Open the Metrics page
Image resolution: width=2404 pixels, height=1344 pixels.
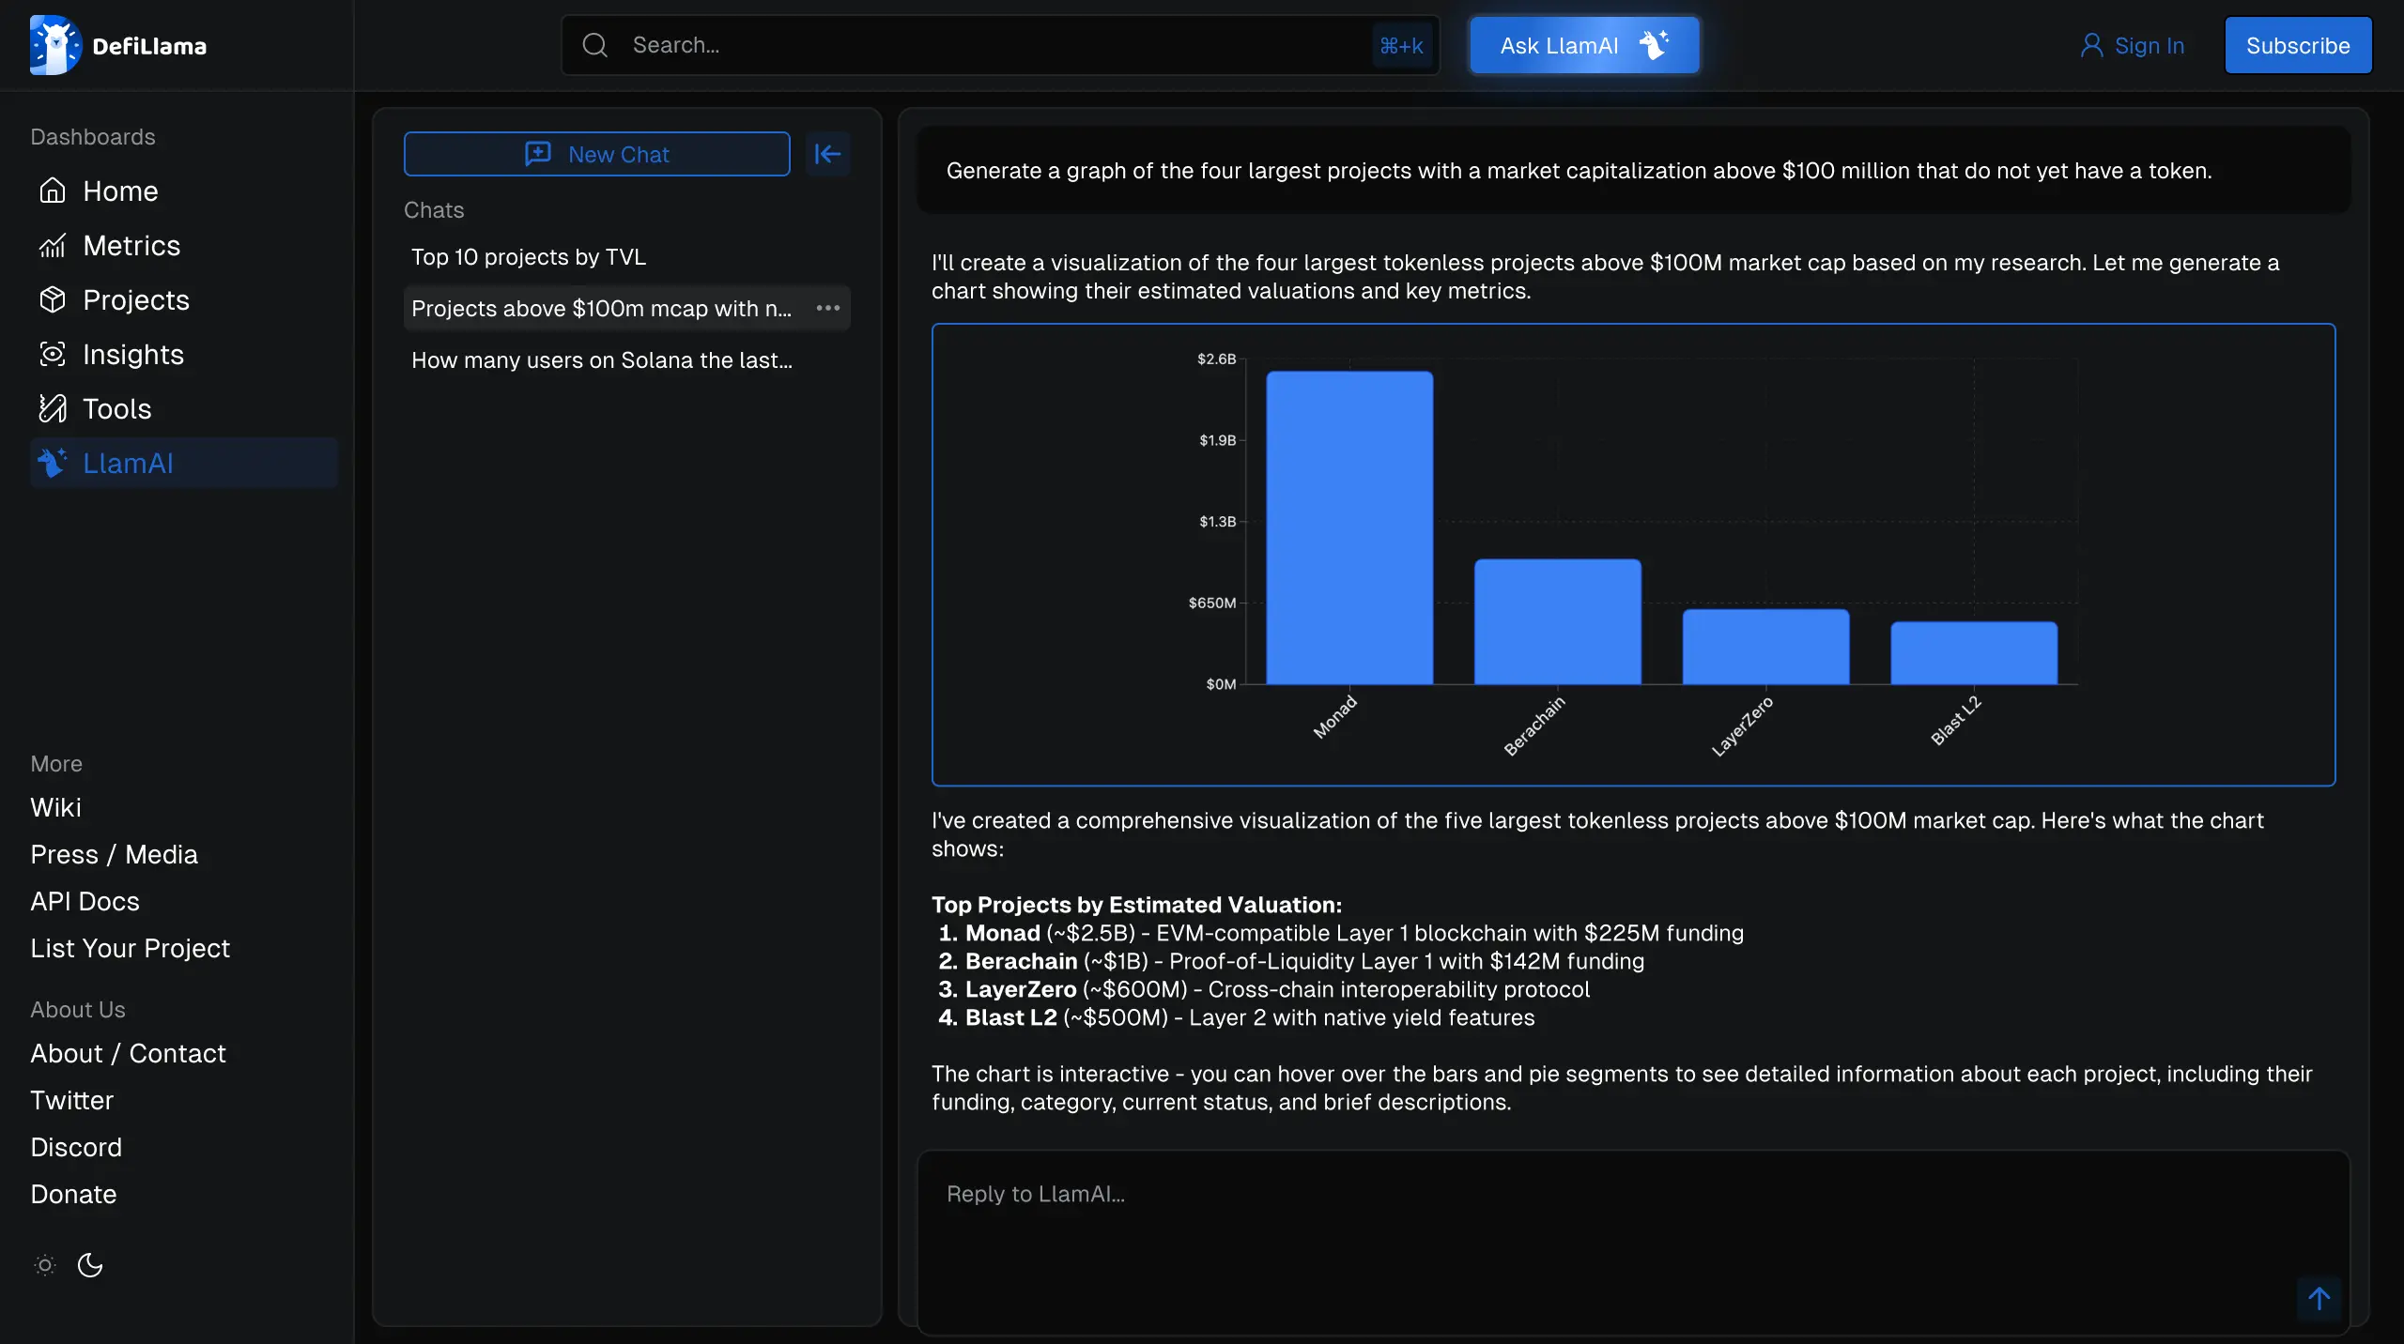click(184, 245)
